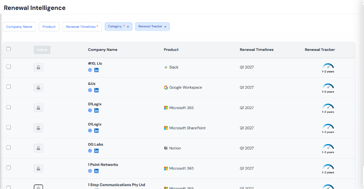The height and width of the screenshot is (189, 364).
Task: Check the 01Logix Microsoft 365 row checkbox
Action: 9,107
